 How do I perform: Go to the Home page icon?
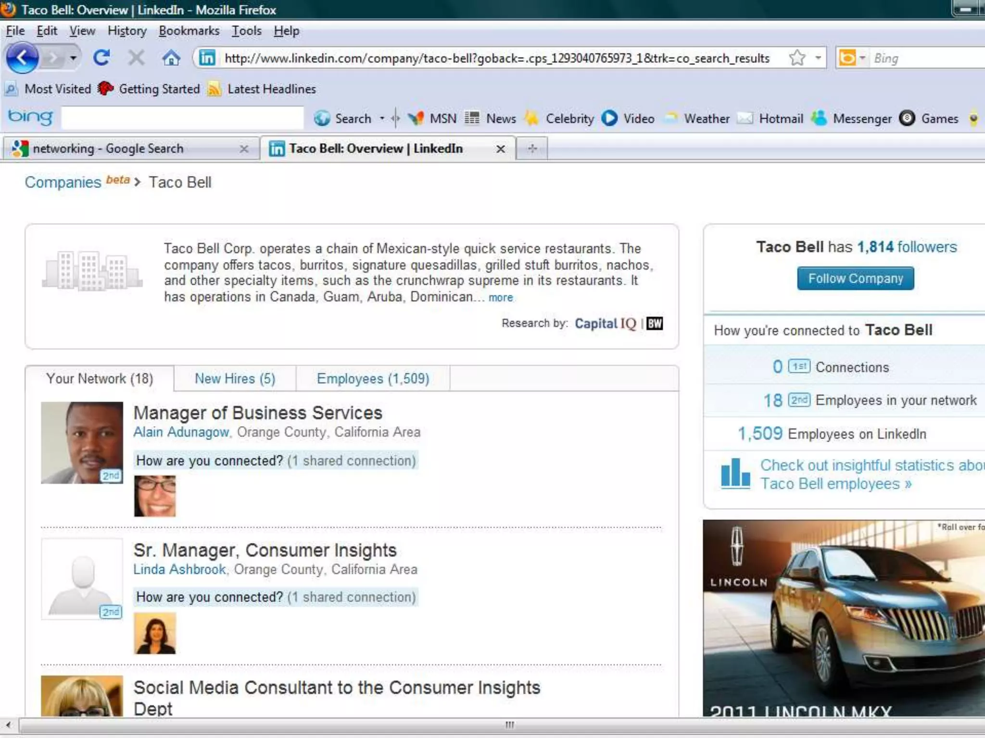171,58
